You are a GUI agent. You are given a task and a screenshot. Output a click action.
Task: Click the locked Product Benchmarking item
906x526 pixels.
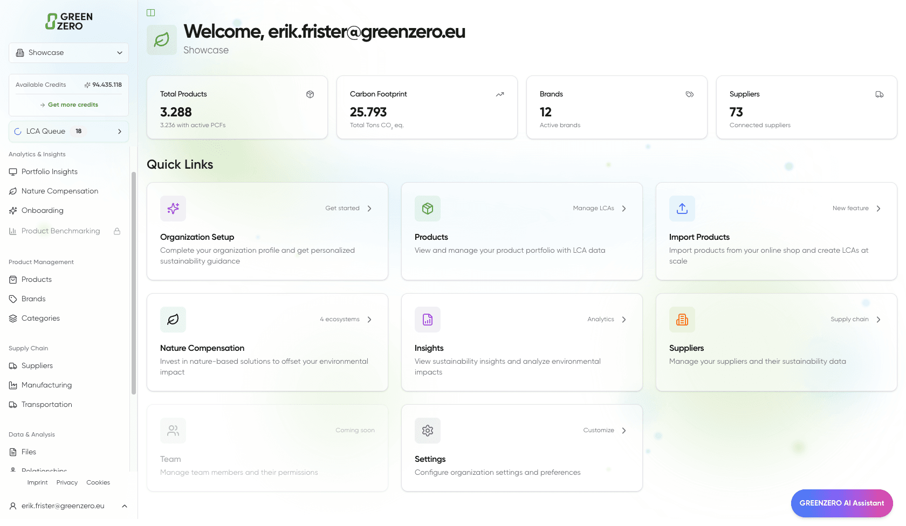60,231
